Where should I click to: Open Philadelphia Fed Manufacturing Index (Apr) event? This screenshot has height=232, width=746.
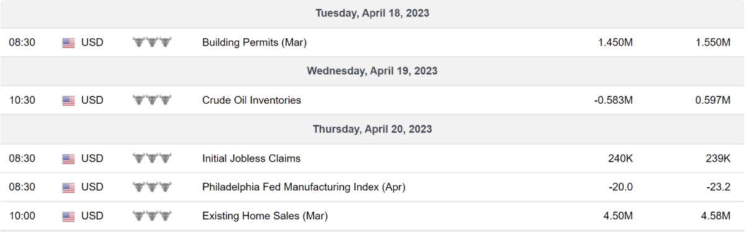coord(304,187)
